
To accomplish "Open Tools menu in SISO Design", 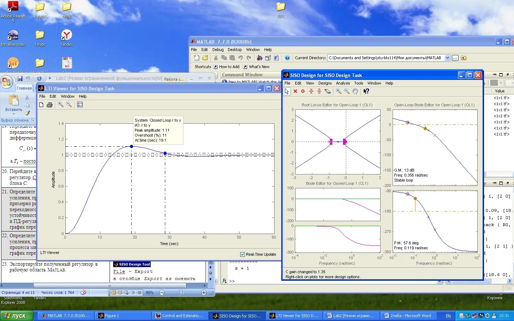I will [358, 83].
